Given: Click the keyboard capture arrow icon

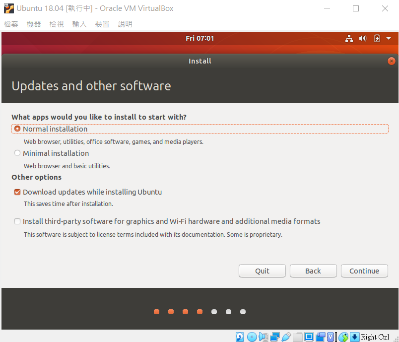Looking at the screenshot, I should click(354, 337).
